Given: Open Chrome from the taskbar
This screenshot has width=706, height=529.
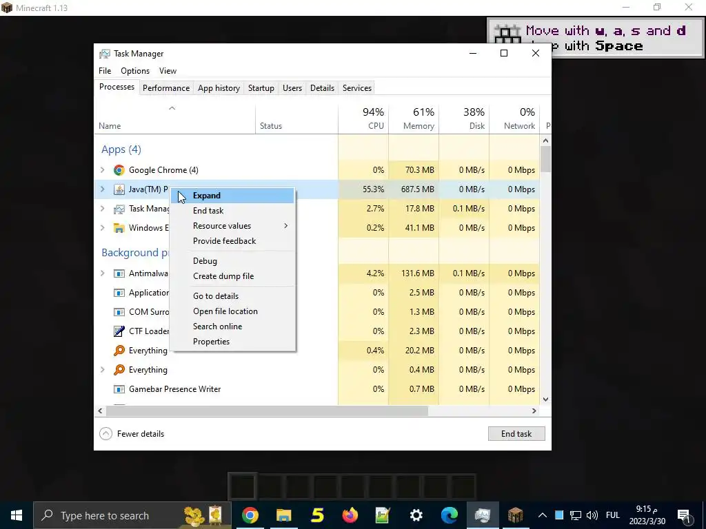Looking at the screenshot, I should (x=250, y=515).
